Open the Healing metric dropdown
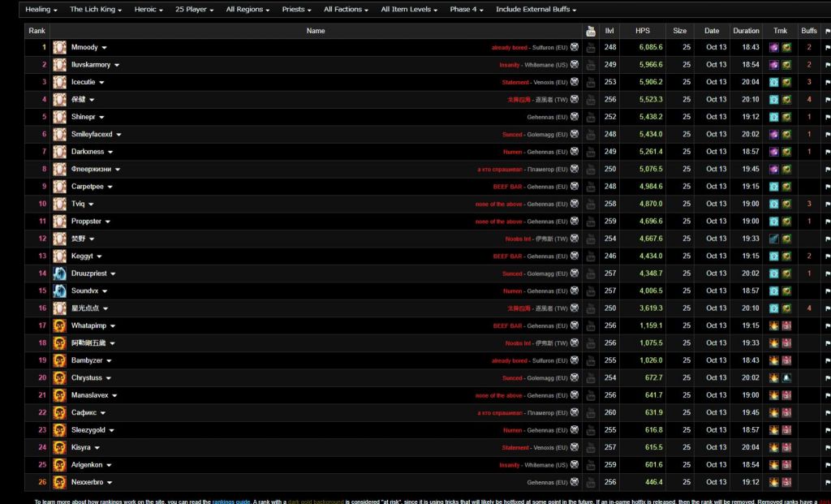 click(41, 10)
